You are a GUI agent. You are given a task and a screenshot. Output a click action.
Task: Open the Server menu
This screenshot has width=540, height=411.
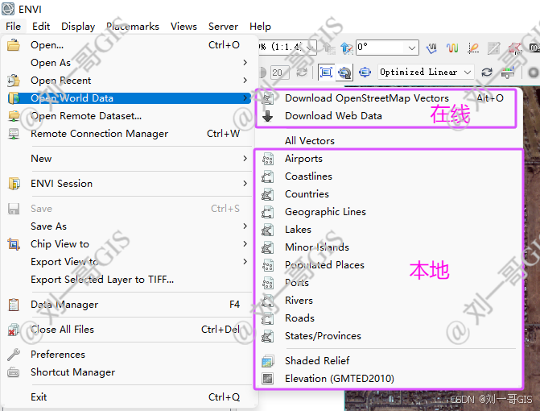223,27
